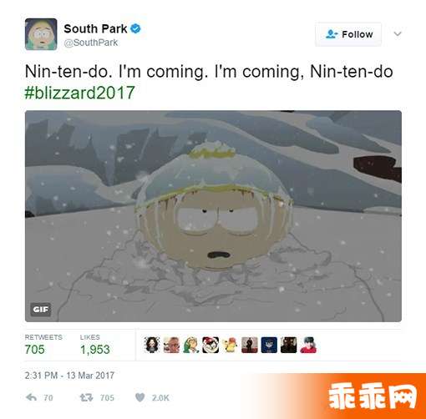The image size is (426, 419).
Task: Expand the tweet options chevron menu
Action: pyautogui.click(x=398, y=34)
